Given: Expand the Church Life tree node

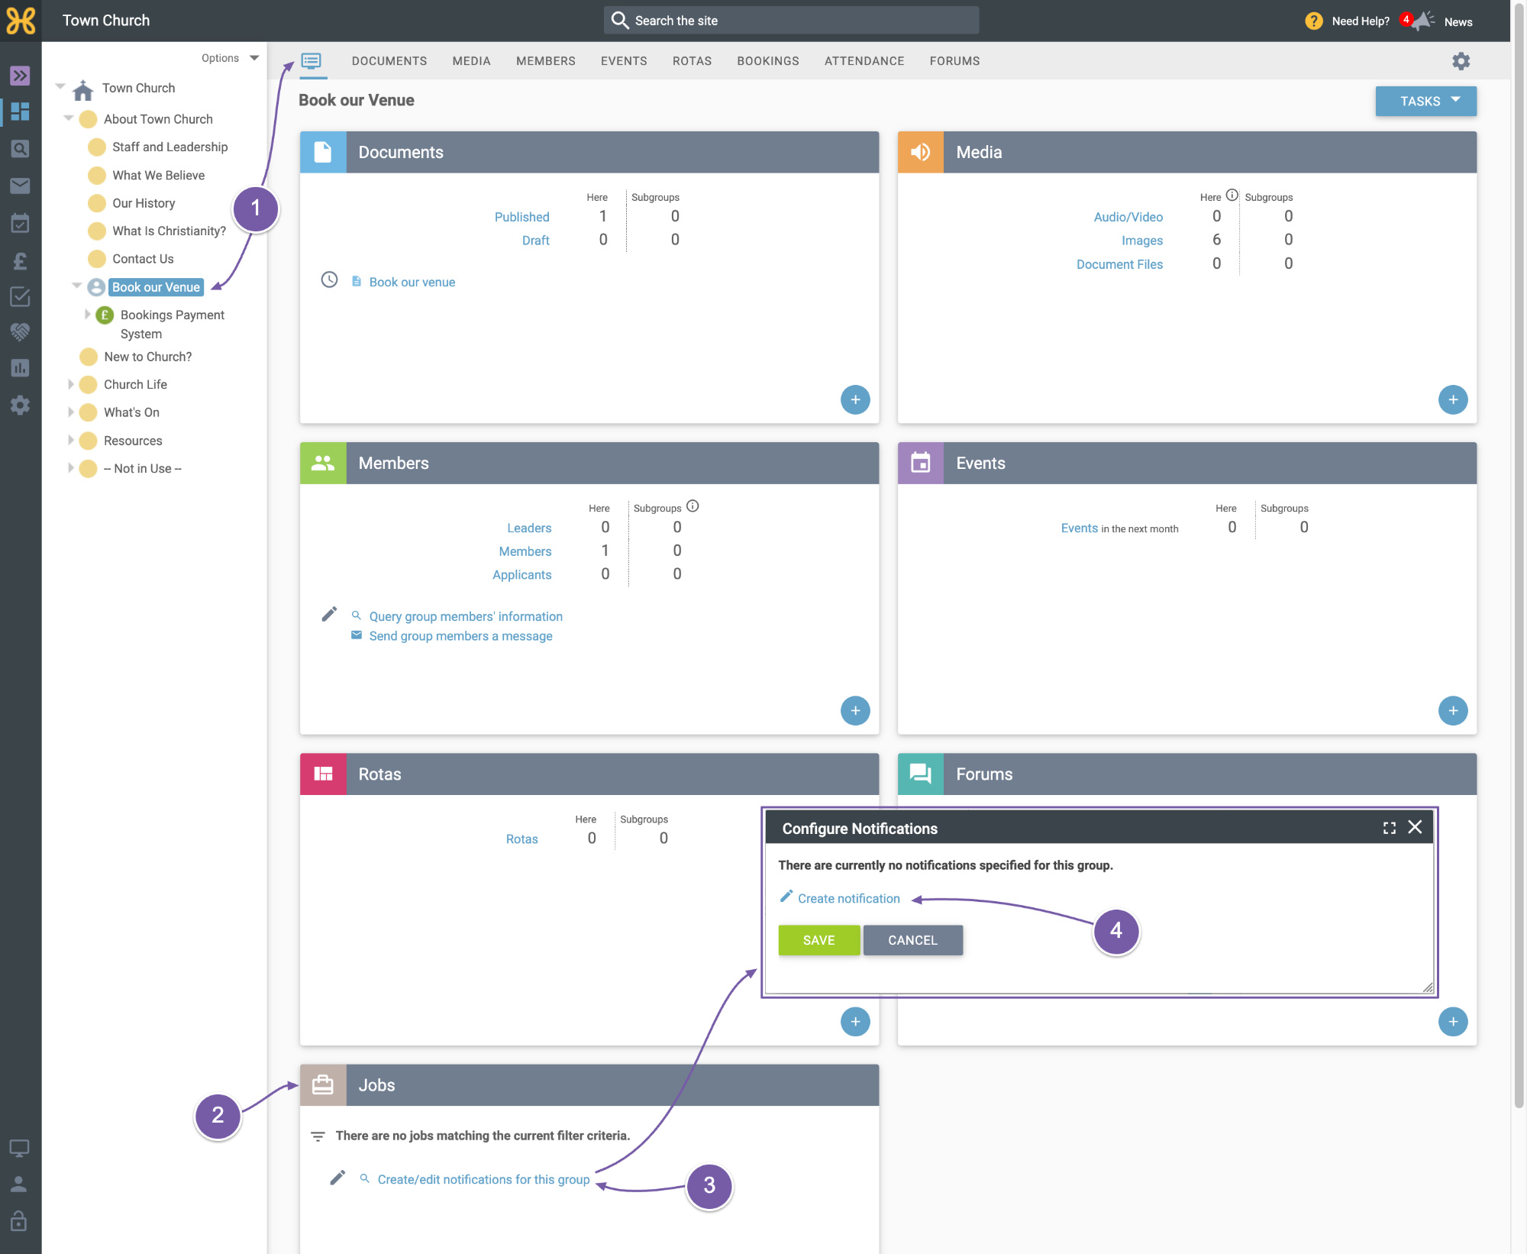Looking at the screenshot, I should click(71, 384).
